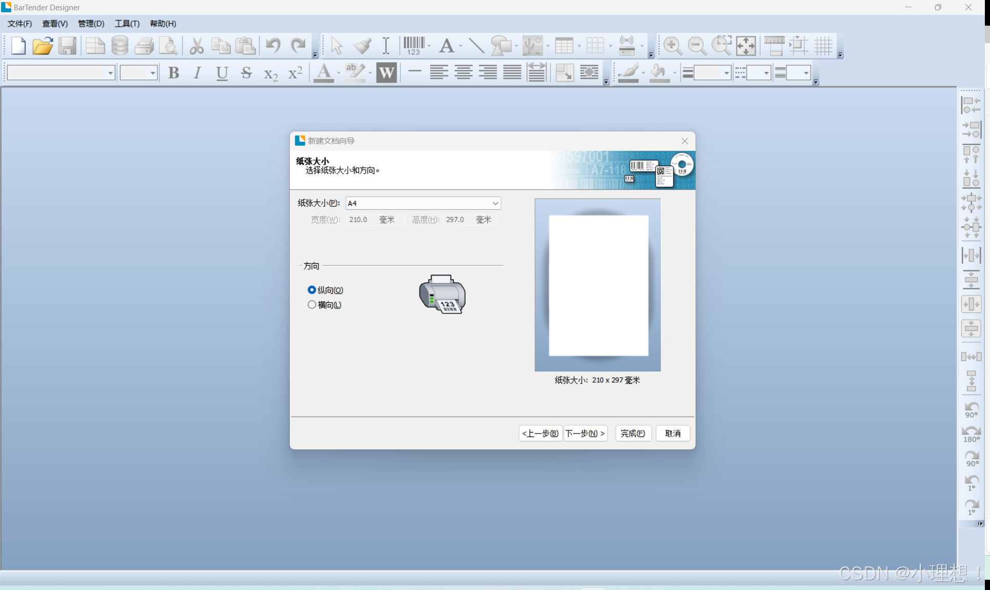Viewport: 990px width, 590px height.
Task: Click the rotate 180° icon
Action: (x=971, y=434)
